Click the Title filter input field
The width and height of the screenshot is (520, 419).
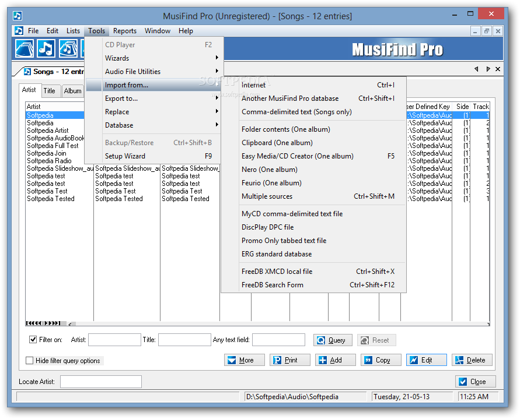click(184, 340)
